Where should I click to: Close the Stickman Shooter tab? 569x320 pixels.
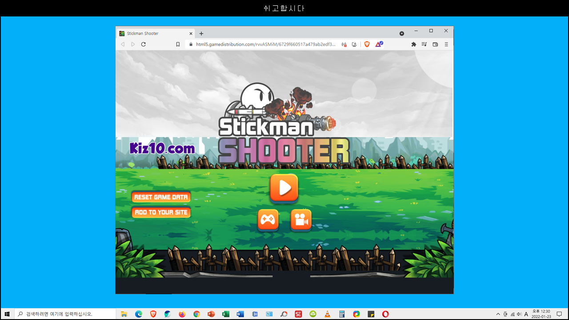191,33
